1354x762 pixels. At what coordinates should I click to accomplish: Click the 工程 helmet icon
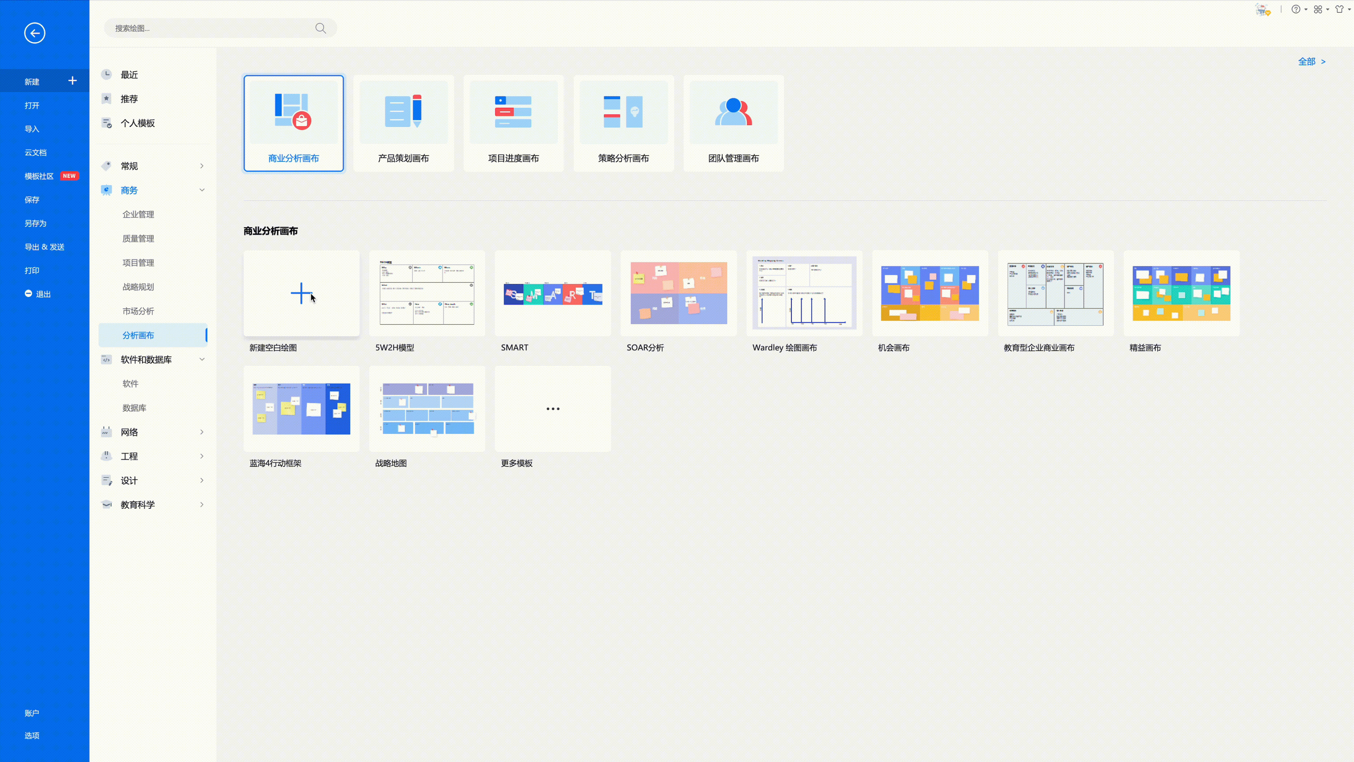(x=107, y=457)
